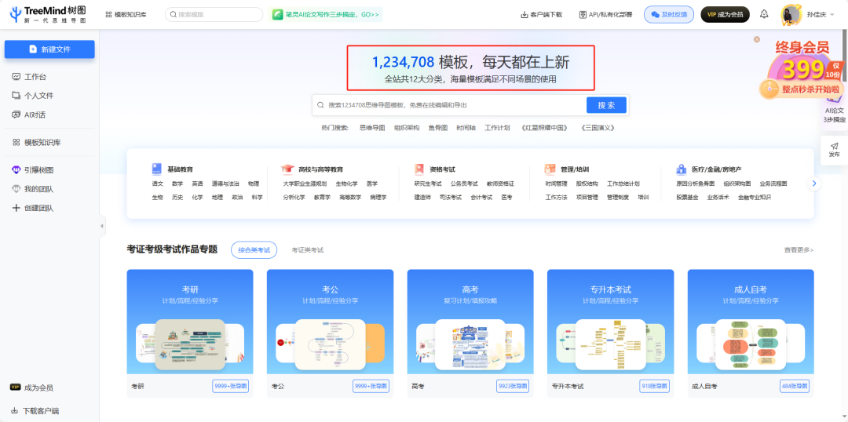This screenshot has width=848, height=422.
Task: Click the top bar 模板知识库 grid icon
Action: coord(108,15)
